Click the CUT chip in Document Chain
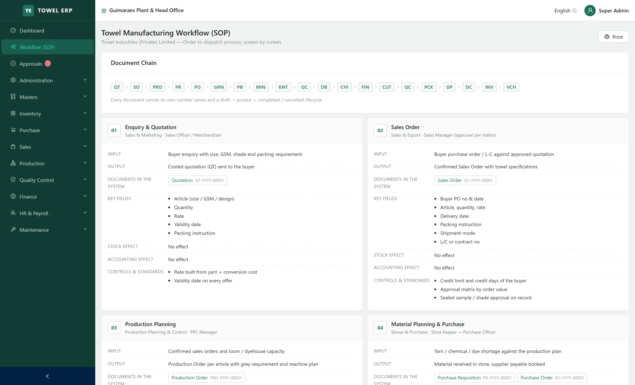The height and width of the screenshot is (385, 635). [387, 87]
